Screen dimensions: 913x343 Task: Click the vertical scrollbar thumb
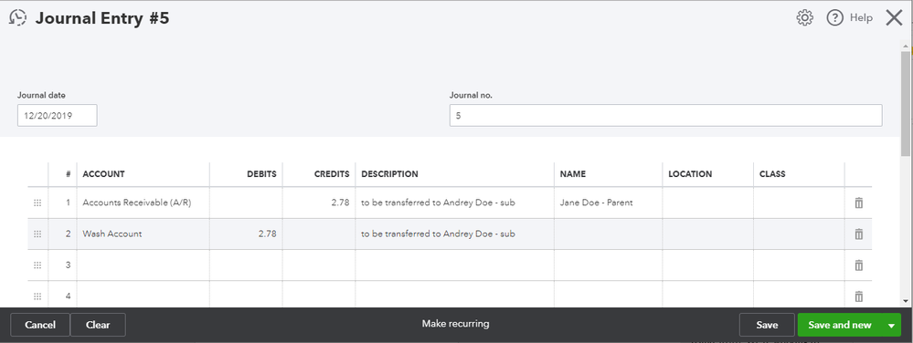[x=906, y=103]
